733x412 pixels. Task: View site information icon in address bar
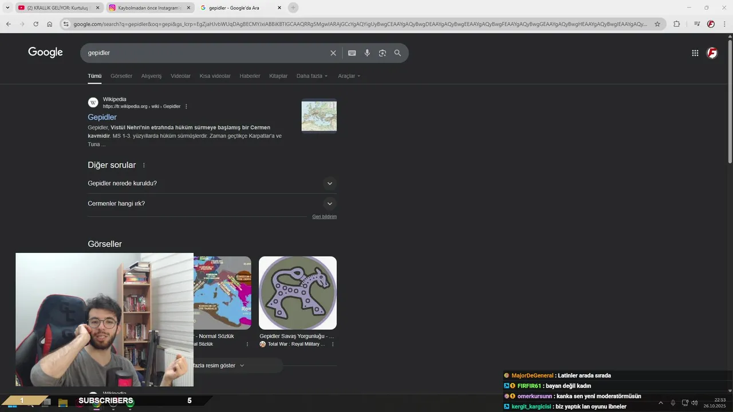tap(66, 24)
